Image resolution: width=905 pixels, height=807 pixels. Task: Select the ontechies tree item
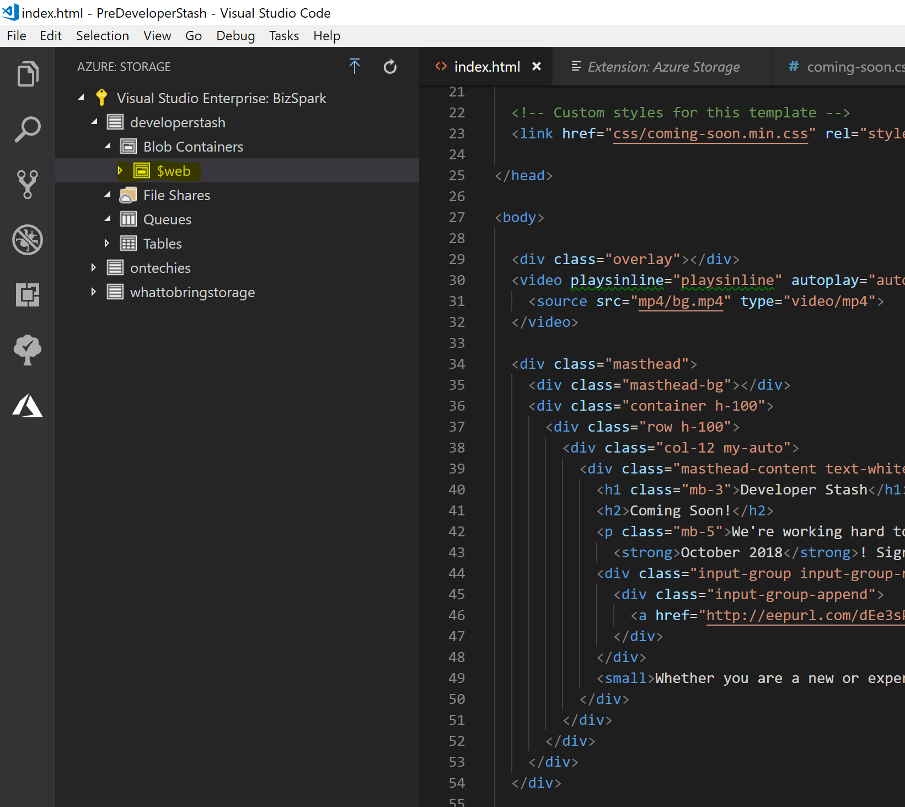(x=237, y=267)
